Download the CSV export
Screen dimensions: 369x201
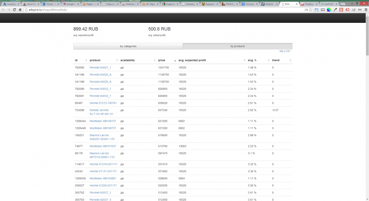[x=288, y=51]
